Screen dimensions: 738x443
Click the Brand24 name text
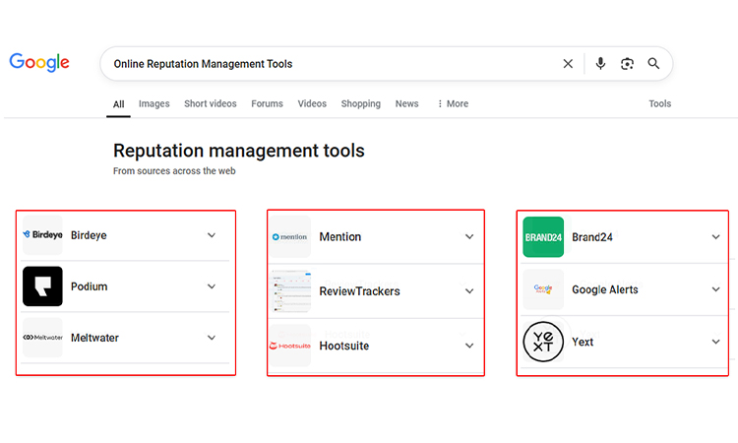click(592, 237)
